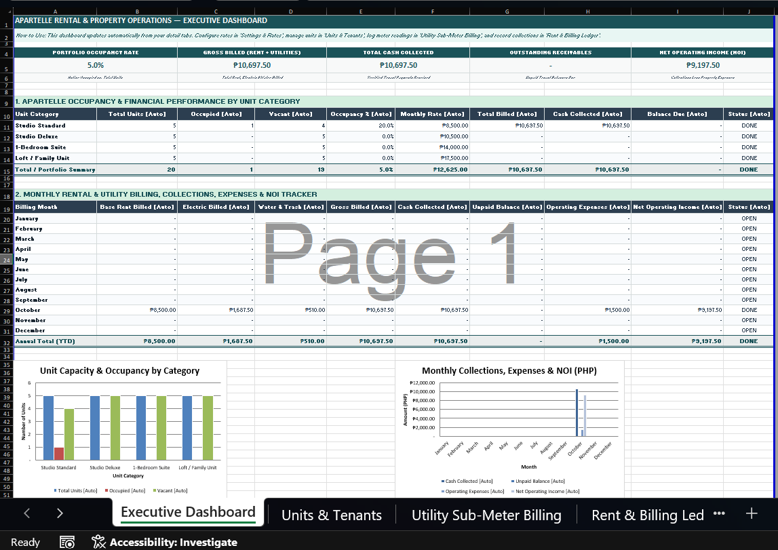Select row 24 header
Screen dimensions: 778x550
[x=7, y=260]
